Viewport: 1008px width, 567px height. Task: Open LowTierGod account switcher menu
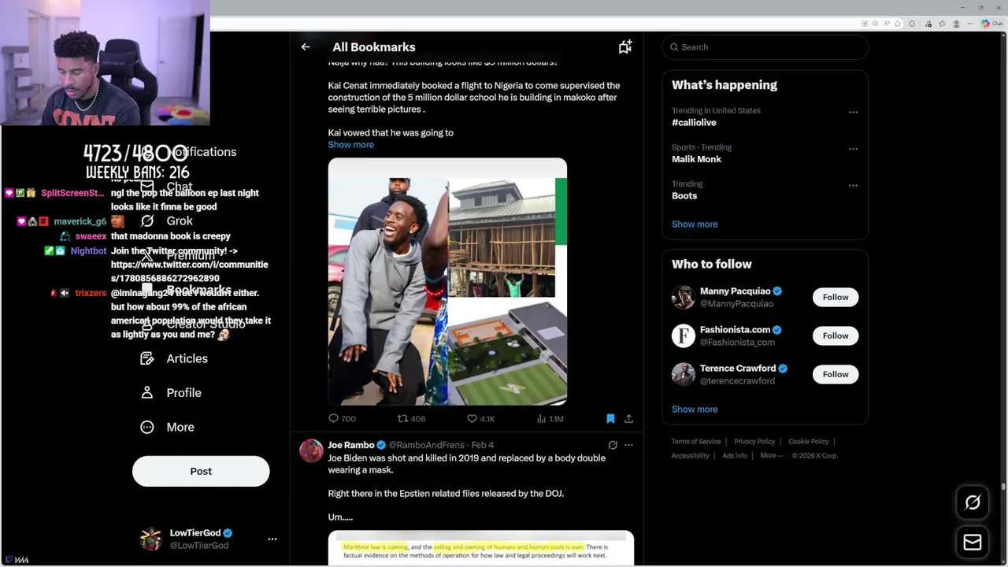point(272,539)
